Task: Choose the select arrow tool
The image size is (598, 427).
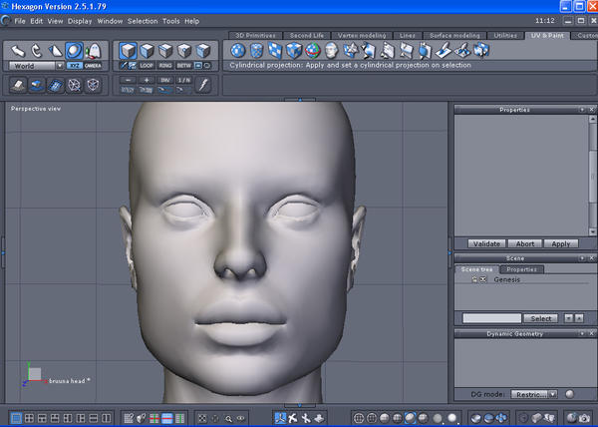Action: pyautogui.click(x=16, y=50)
